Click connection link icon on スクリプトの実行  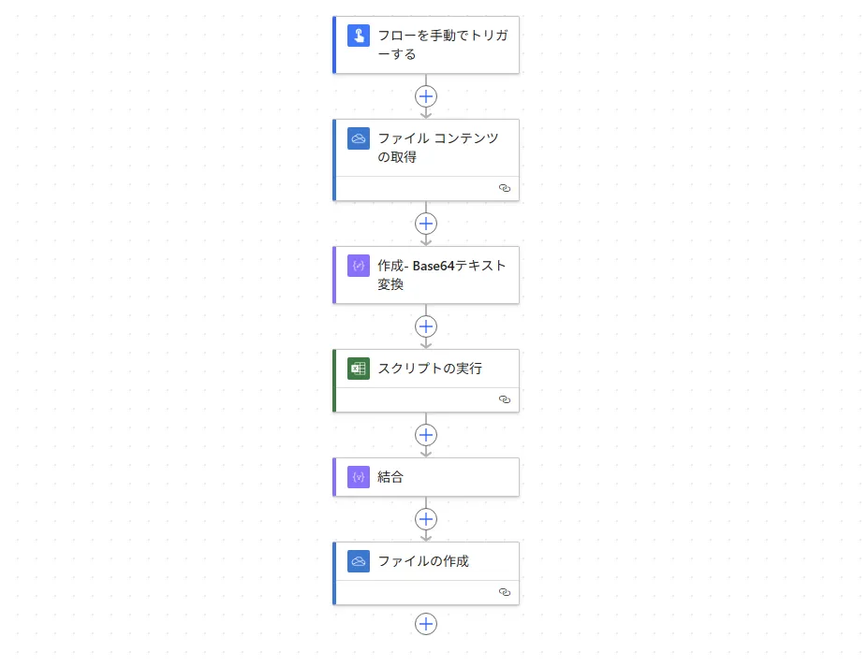505,399
